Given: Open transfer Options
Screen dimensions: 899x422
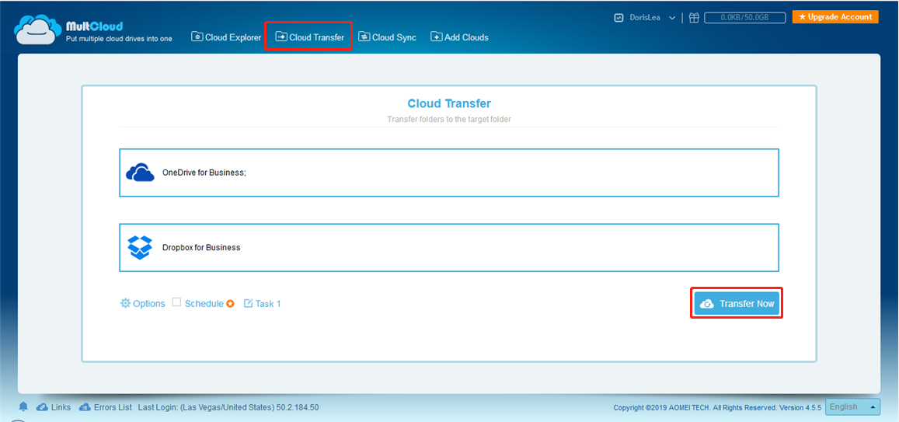Looking at the screenshot, I should pos(142,303).
